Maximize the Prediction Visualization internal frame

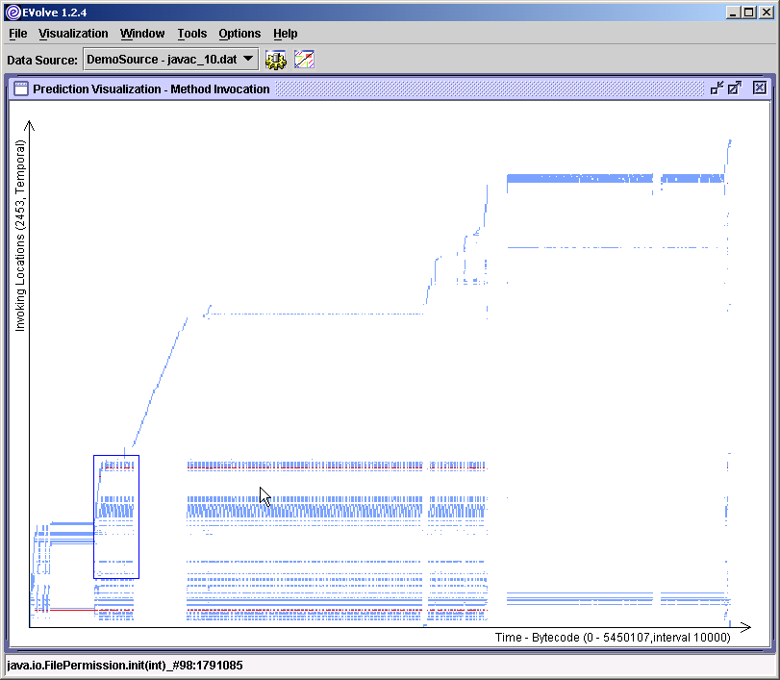(735, 88)
